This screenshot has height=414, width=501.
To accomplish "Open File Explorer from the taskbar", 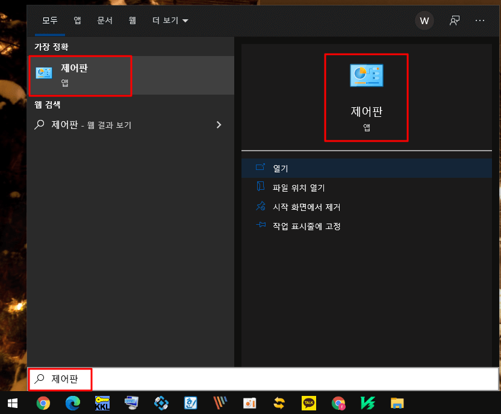I will point(397,403).
